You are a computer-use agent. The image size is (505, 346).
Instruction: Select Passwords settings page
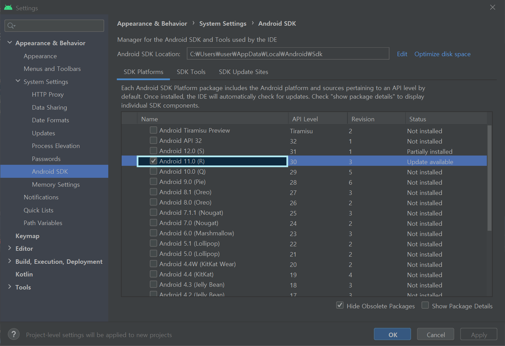tap(46, 159)
